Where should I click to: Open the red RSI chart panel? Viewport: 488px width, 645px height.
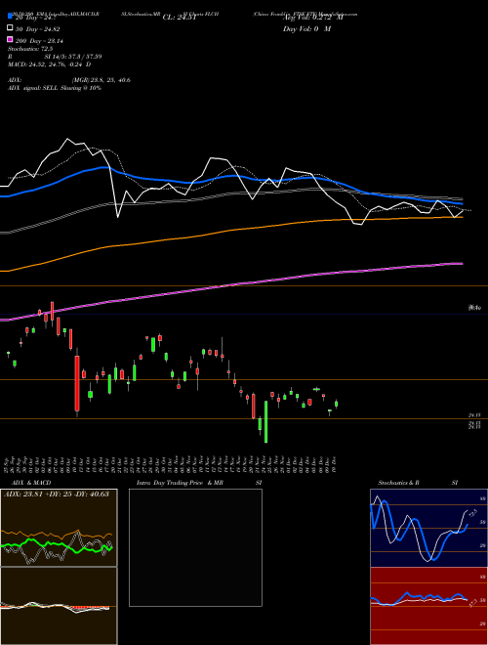tap(428, 606)
